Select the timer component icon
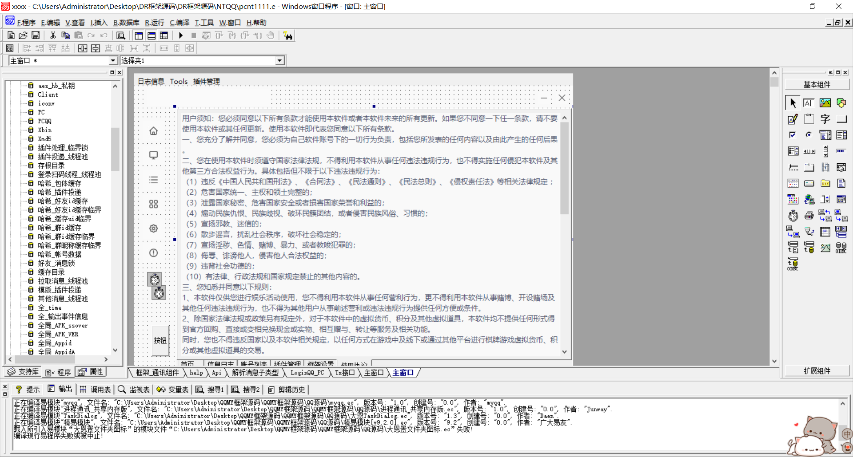This screenshot has height=457, width=853. pyautogui.click(x=793, y=215)
